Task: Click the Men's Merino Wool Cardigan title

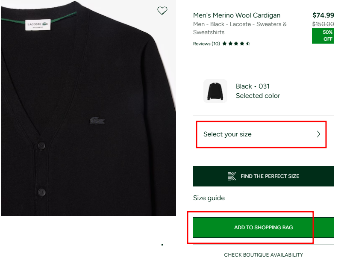Action: tap(237, 15)
